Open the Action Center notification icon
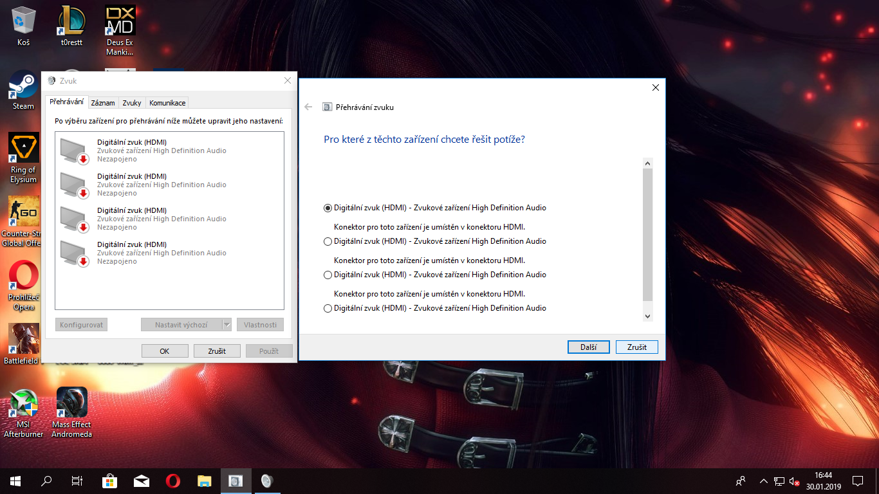This screenshot has width=879, height=494. [x=858, y=480]
